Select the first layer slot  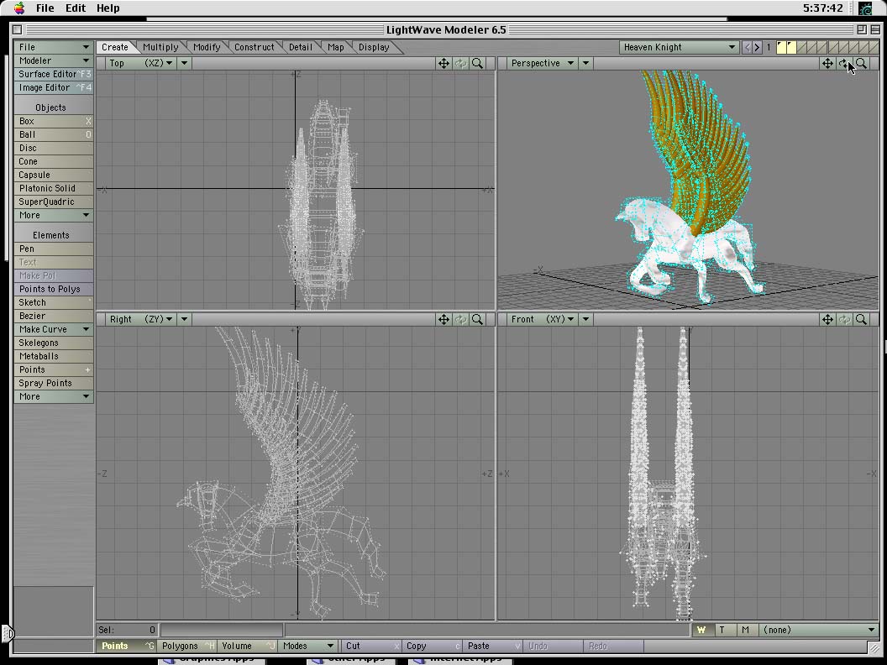point(782,47)
